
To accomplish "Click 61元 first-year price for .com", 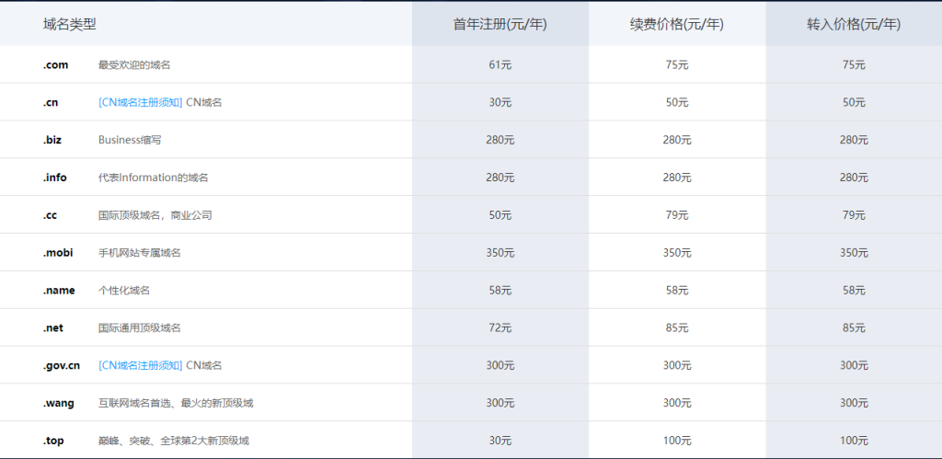I will pyautogui.click(x=500, y=65).
